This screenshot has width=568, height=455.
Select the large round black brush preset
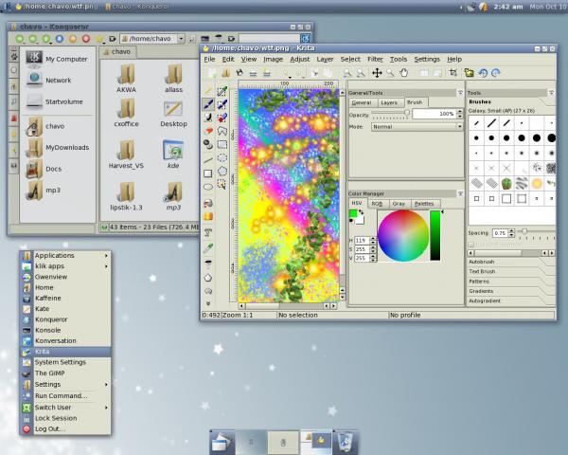[551, 137]
